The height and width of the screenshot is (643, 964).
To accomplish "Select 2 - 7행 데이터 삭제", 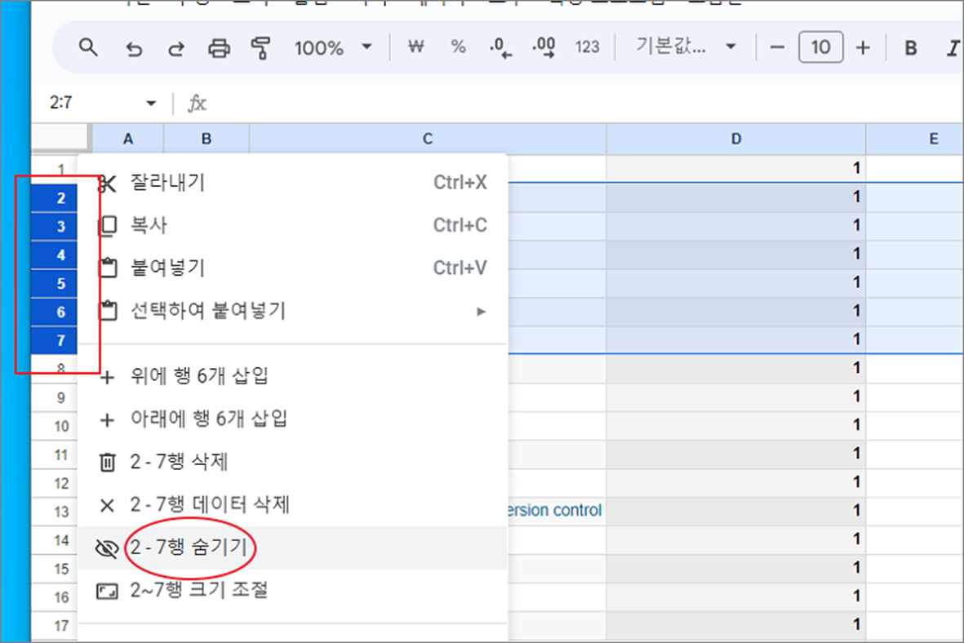I will point(293,504).
